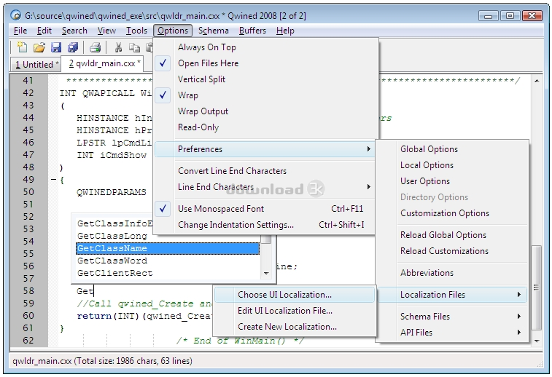Click the autocomplete list down arrow
Screen dimensions: 552x377
point(266,274)
